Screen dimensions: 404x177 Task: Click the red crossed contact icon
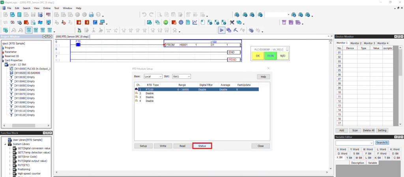pos(12,22)
